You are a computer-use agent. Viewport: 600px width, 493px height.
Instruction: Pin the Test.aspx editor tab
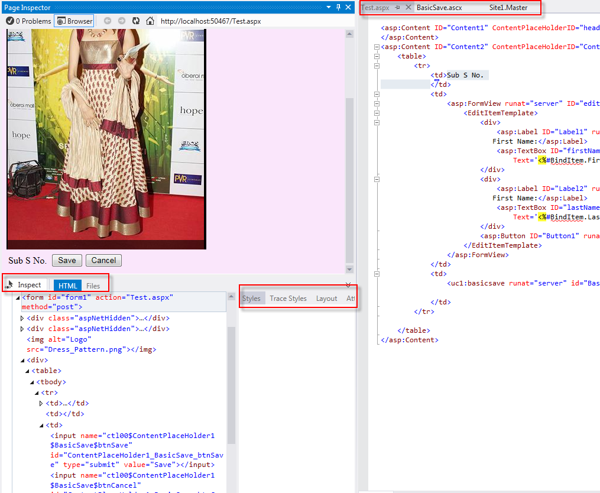(398, 7)
